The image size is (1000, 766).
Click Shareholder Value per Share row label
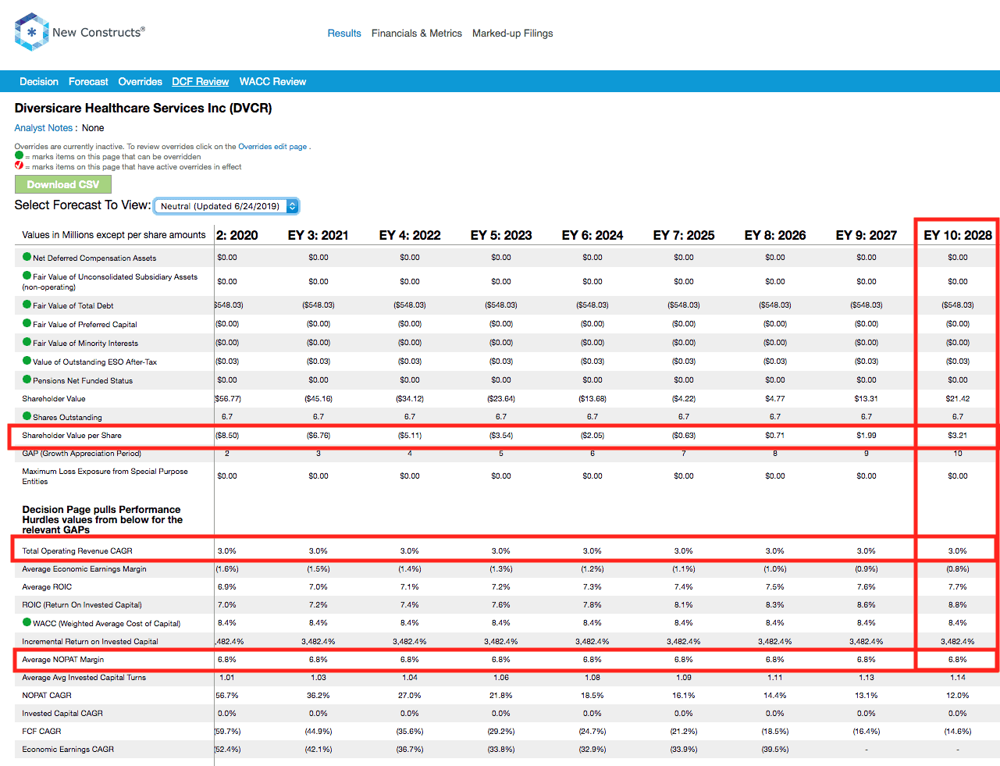72,436
